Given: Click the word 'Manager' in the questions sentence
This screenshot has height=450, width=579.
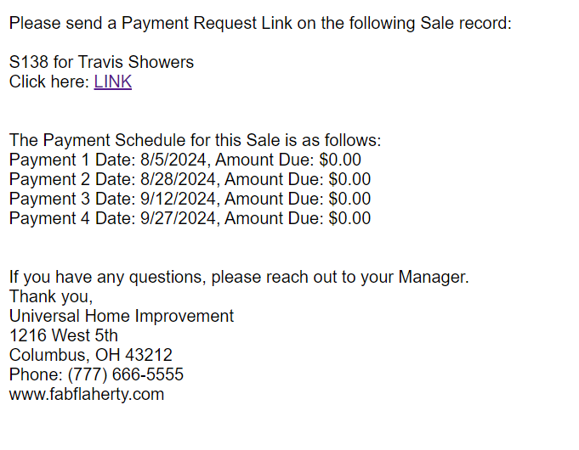Looking at the screenshot, I should [432, 277].
